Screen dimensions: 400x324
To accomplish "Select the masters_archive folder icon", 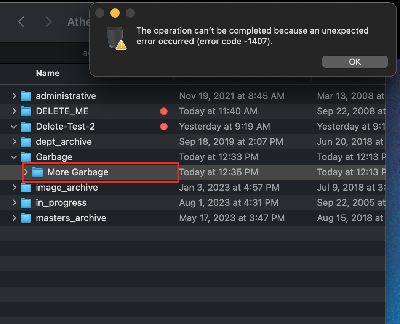I will pyautogui.click(x=26, y=218).
